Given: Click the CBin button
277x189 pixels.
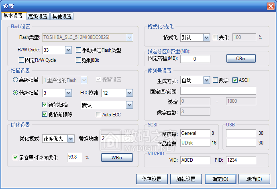Looking at the screenshot, I should pos(241,59).
